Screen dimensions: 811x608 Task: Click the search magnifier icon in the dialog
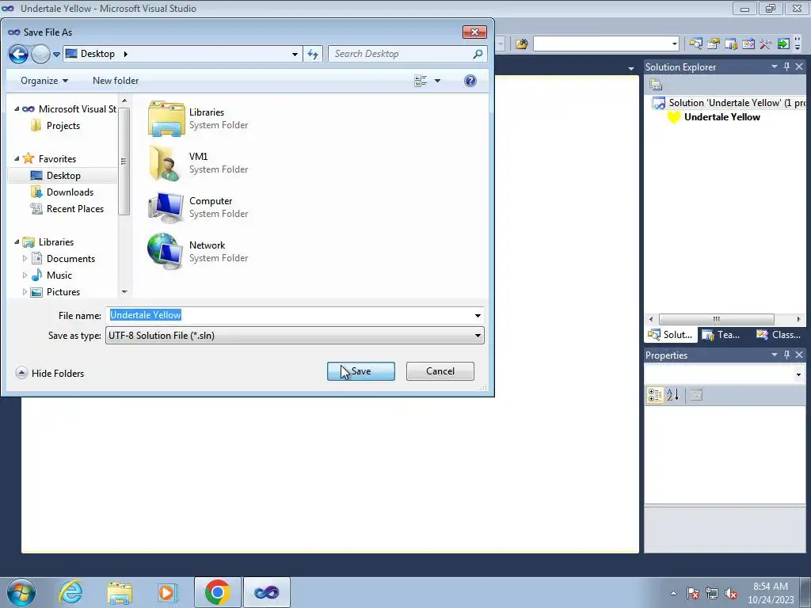tap(478, 54)
